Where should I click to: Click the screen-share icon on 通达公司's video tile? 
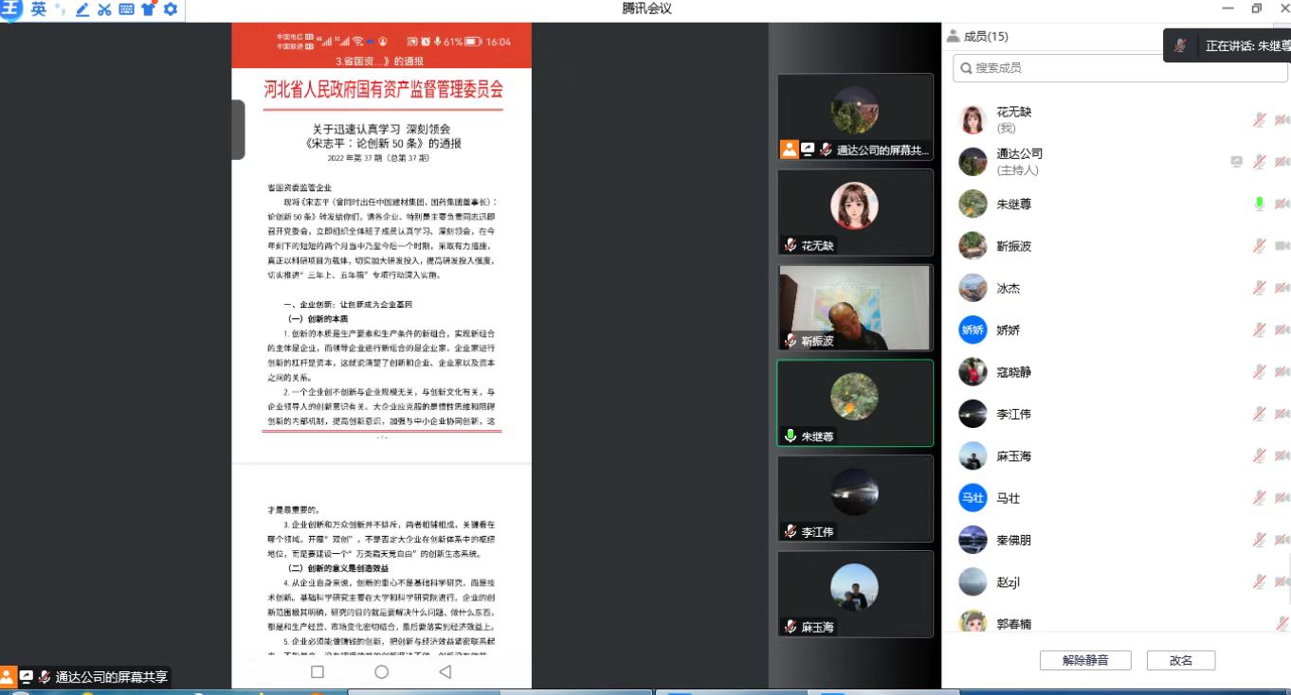coord(808,150)
